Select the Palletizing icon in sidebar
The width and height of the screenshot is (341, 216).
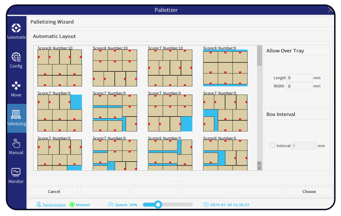click(x=16, y=115)
